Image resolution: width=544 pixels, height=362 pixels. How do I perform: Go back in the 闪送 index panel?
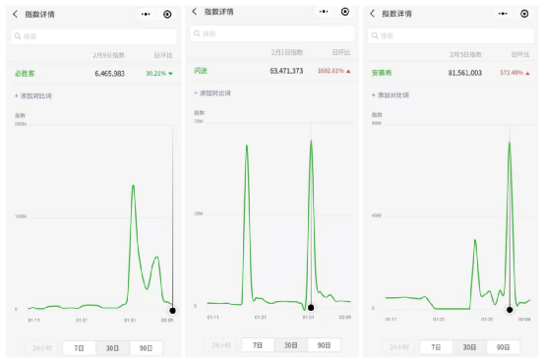point(195,12)
